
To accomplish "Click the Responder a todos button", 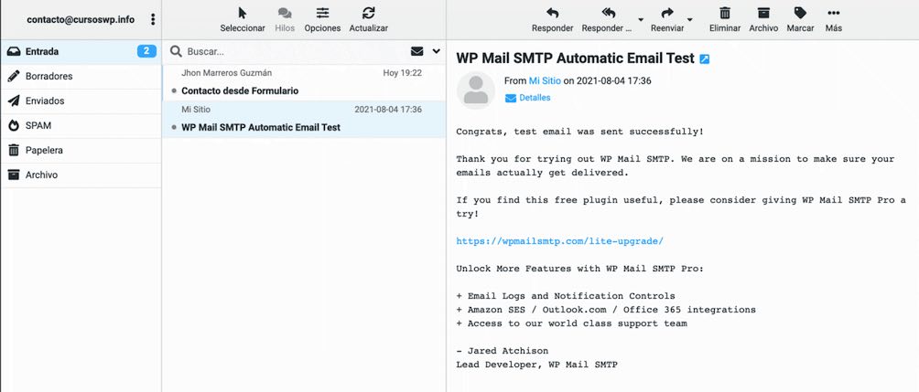I will [607, 19].
